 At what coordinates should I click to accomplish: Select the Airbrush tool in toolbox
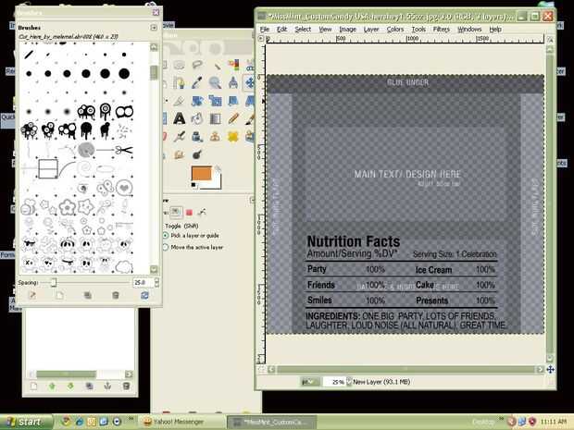tap(180, 136)
